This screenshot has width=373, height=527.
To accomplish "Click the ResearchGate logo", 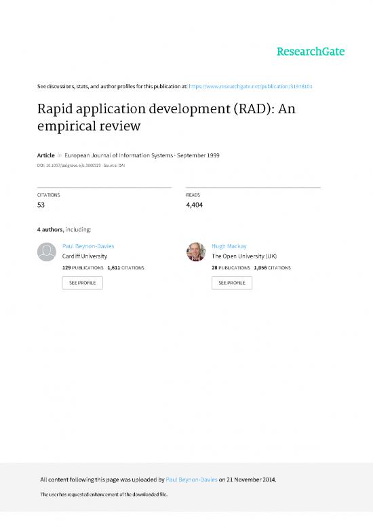I will pyautogui.click(x=311, y=52).
